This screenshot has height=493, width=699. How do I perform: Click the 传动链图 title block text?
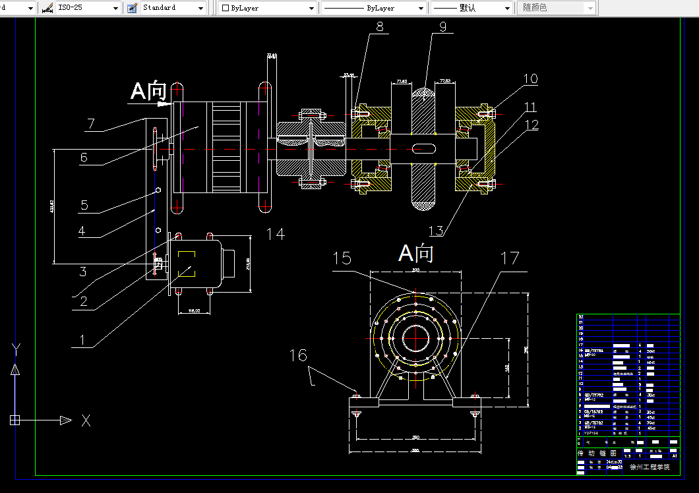pyautogui.click(x=597, y=453)
